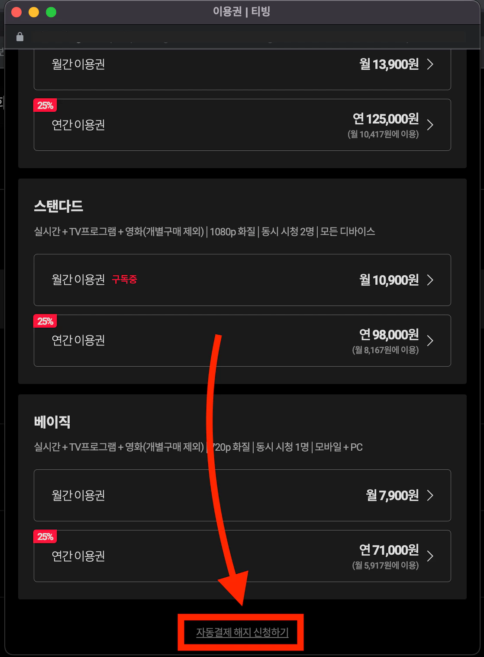
Task: Open the 연 125,000원 annual plan chevron
Action: coord(430,125)
